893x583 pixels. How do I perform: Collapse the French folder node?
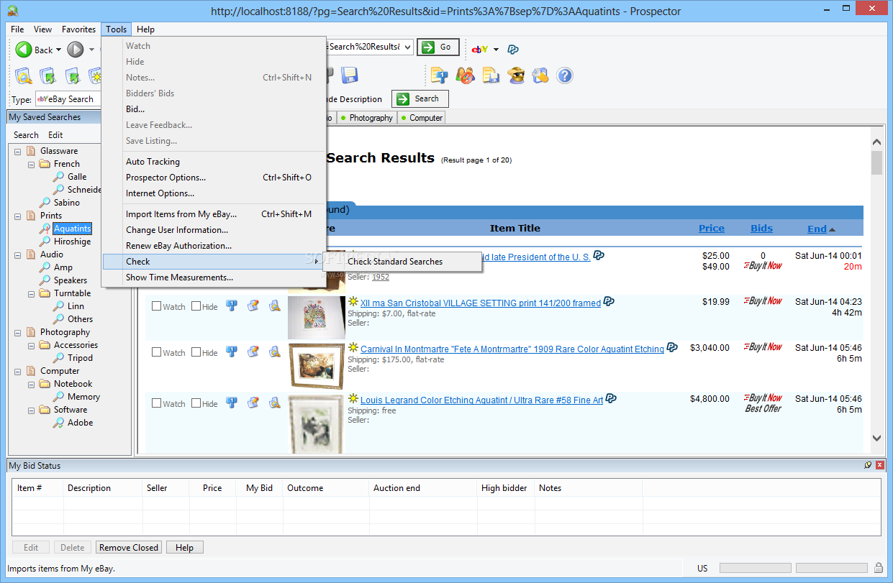click(31, 164)
